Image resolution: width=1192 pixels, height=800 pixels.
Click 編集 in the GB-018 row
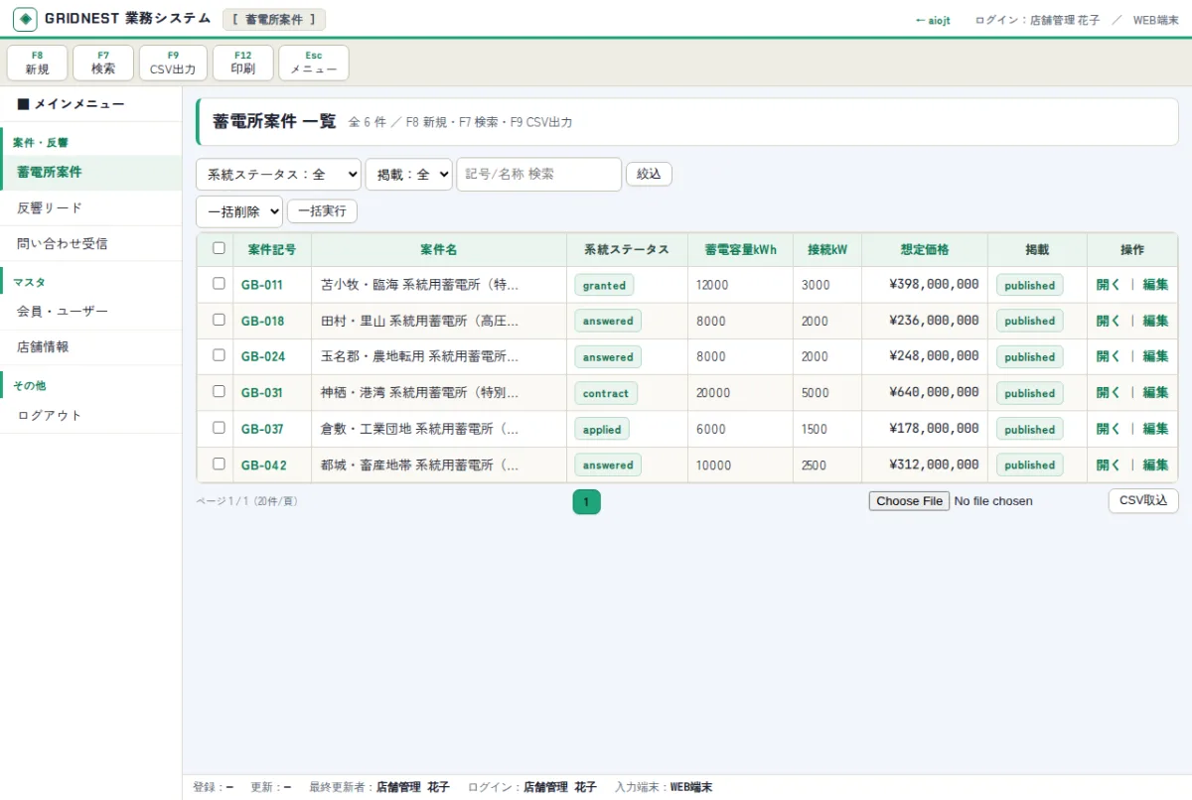pyautogui.click(x=1155, y=321)
